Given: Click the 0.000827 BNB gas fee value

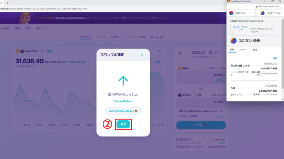Looking at the screenshot, I should (269, 68).
